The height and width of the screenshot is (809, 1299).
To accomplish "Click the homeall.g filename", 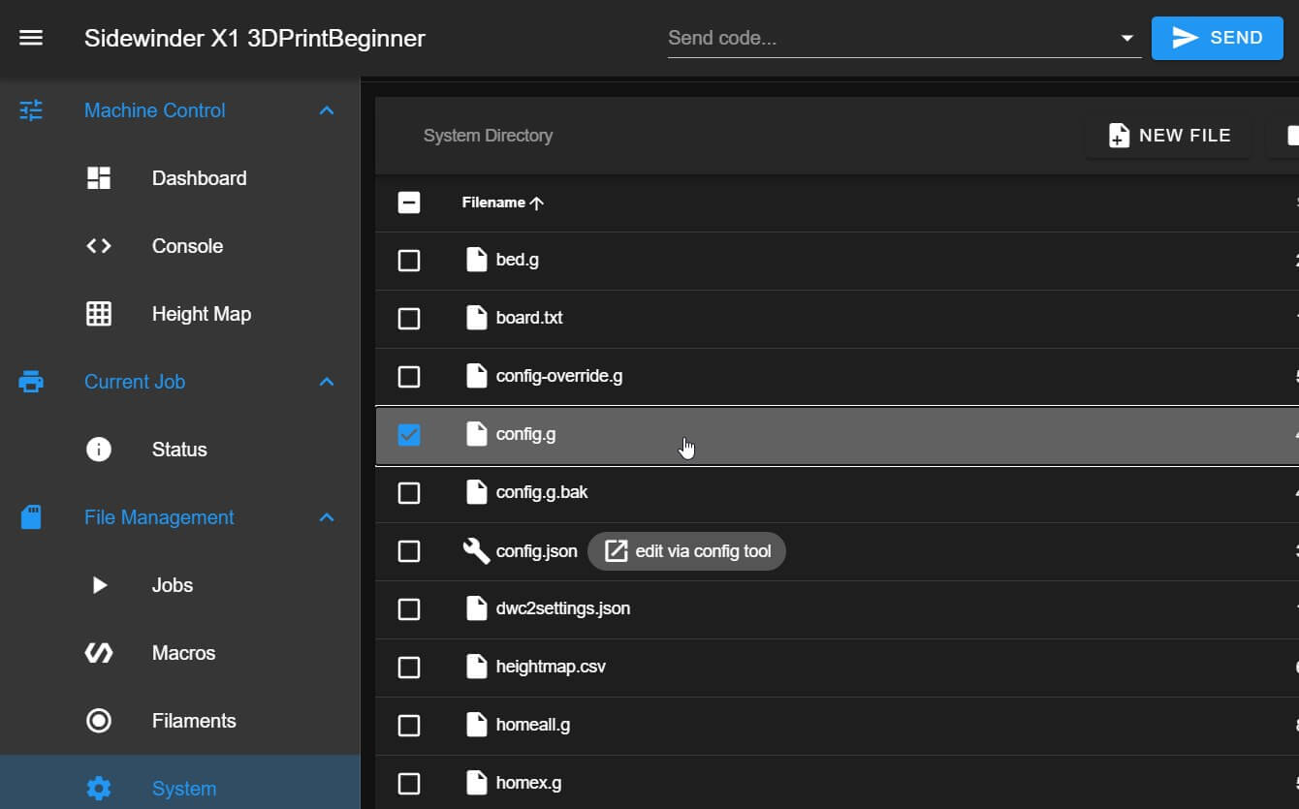I will pyautogui.click(x=532, y=725).
